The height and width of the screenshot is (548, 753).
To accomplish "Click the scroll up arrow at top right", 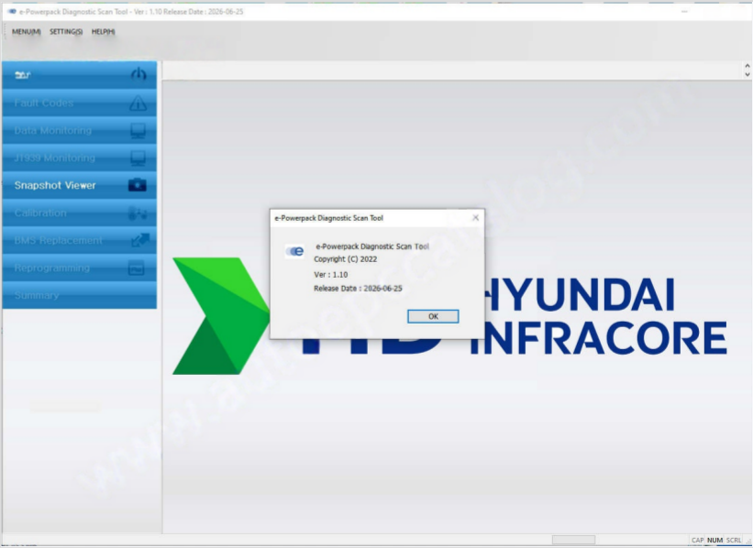I will [x=747, y=67].
